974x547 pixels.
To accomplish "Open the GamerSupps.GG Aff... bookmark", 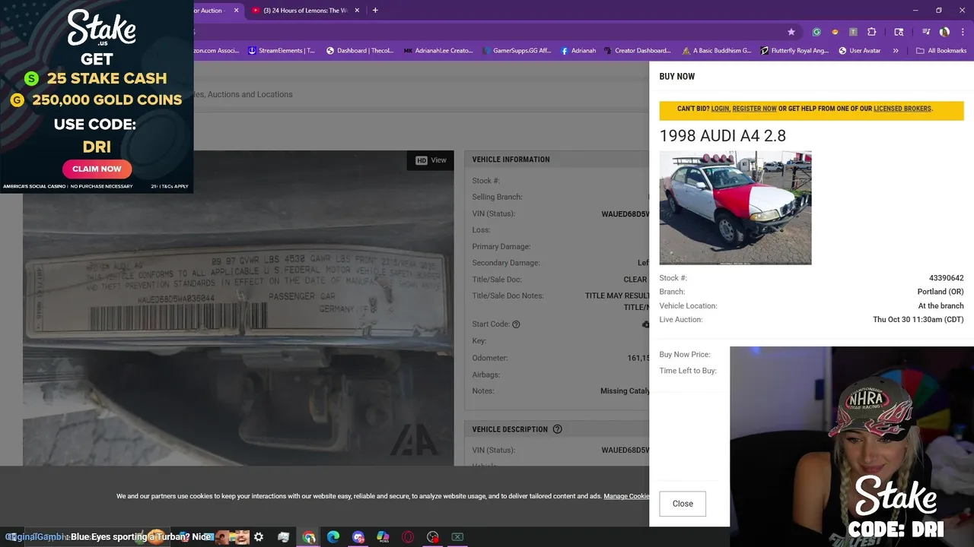I will [516, 51].
